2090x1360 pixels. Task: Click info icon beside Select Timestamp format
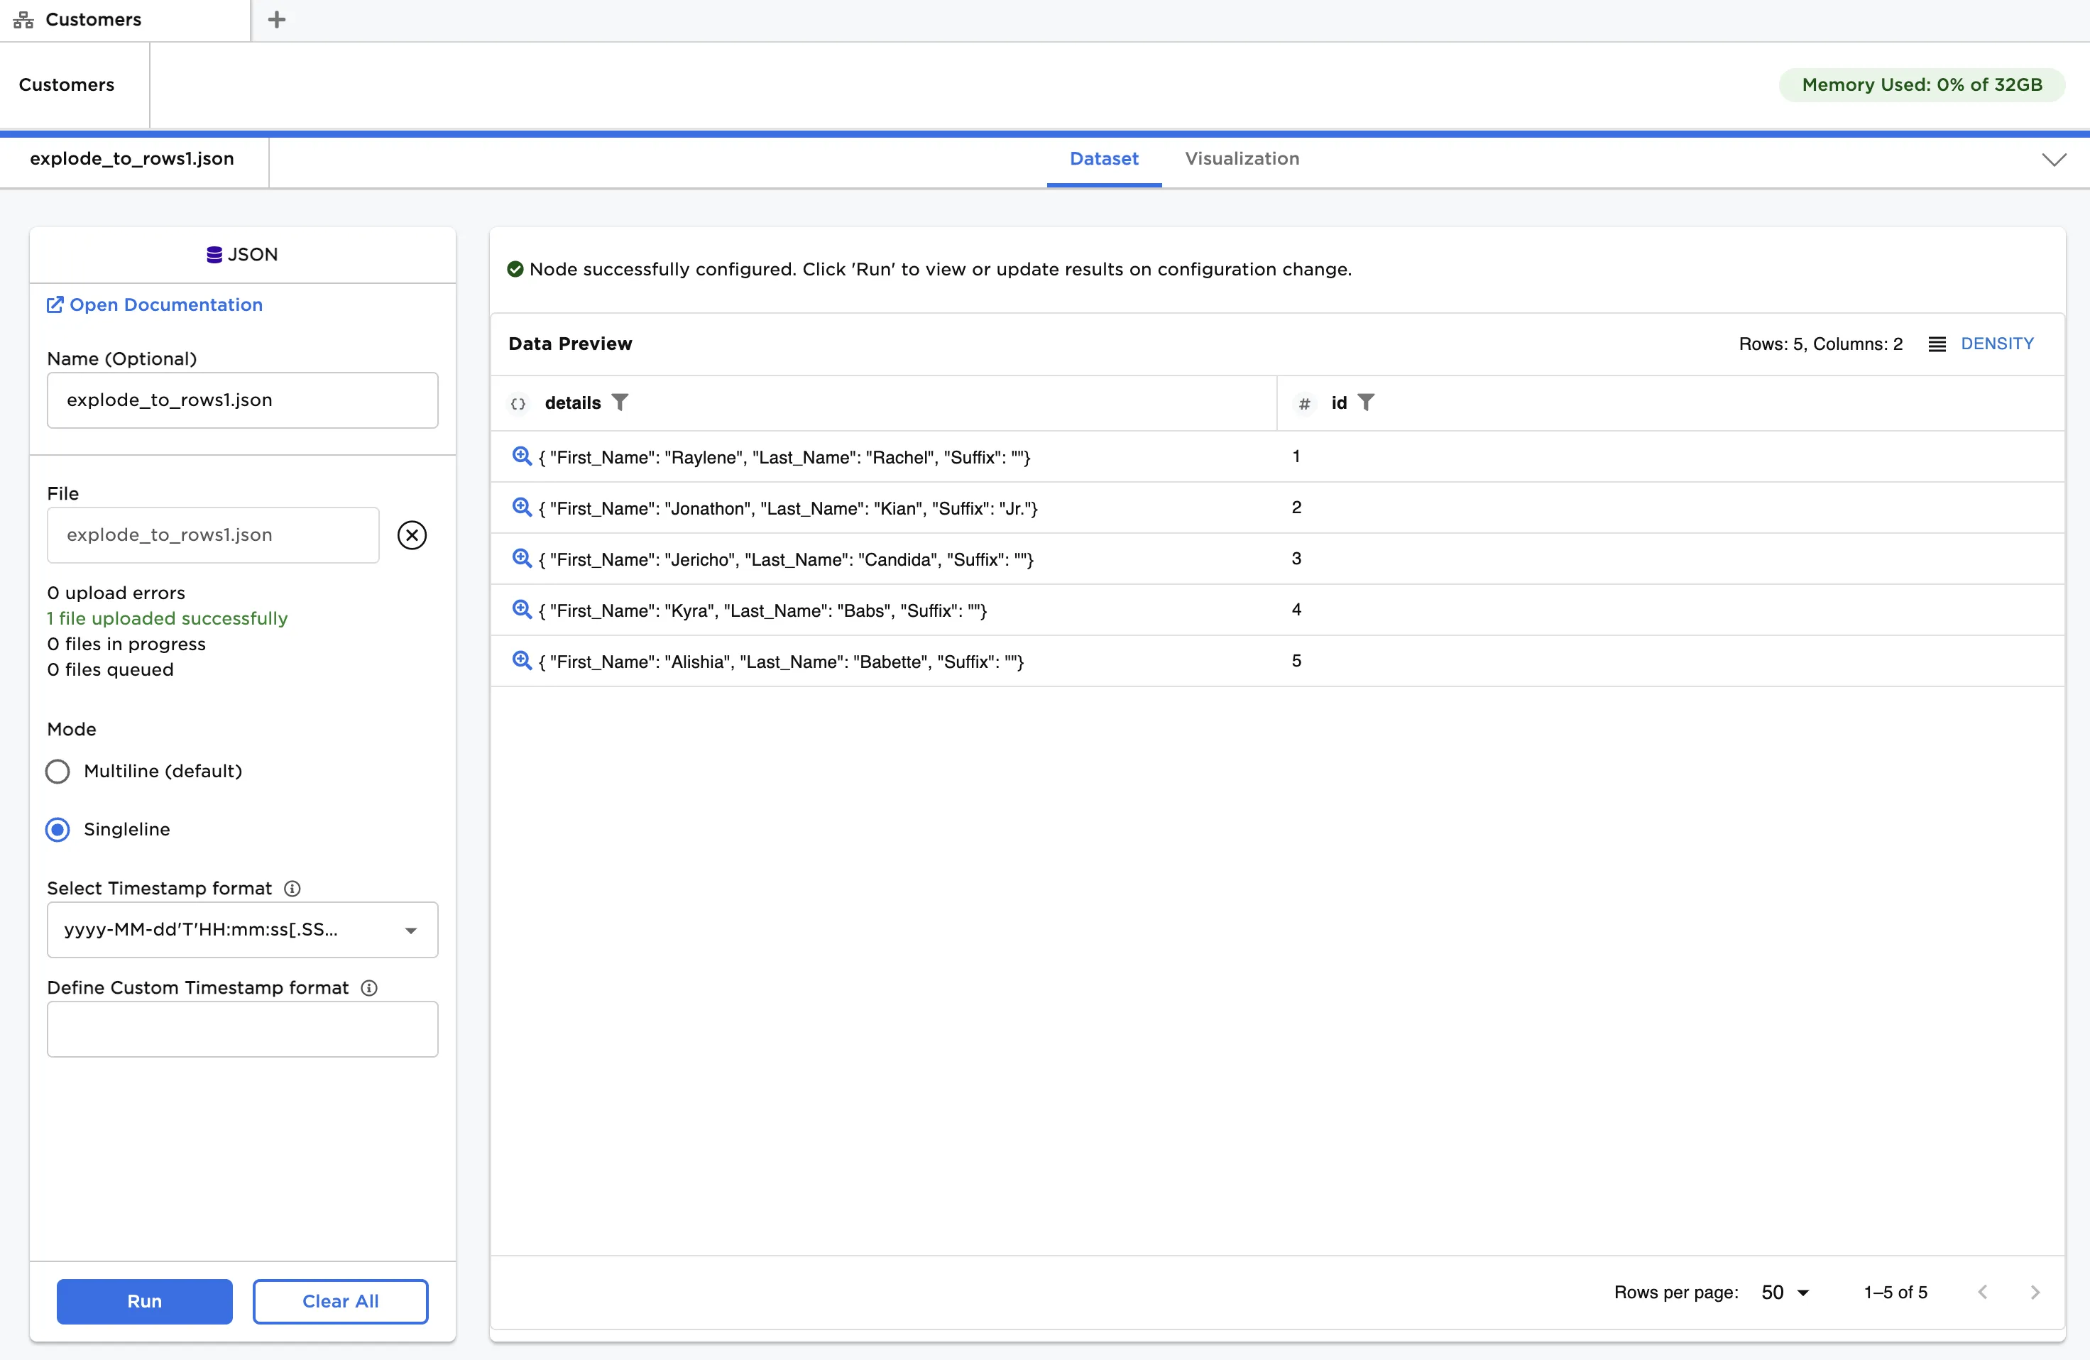[x=292, y=888]
